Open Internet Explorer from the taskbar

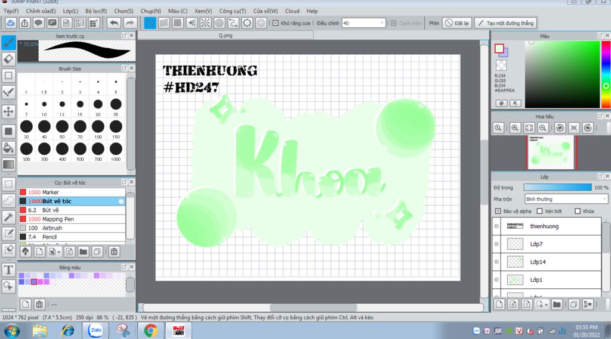[68, 331]
